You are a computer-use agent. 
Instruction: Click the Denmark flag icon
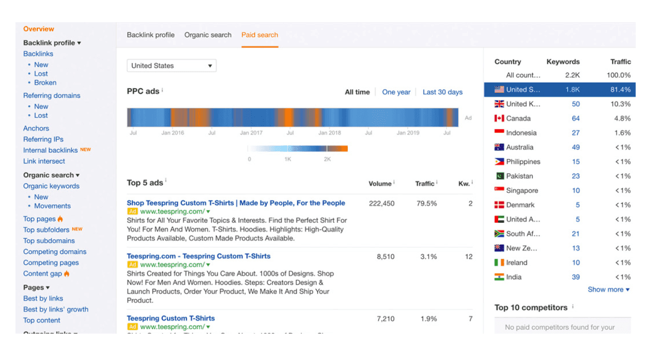[x=499, y=205]
